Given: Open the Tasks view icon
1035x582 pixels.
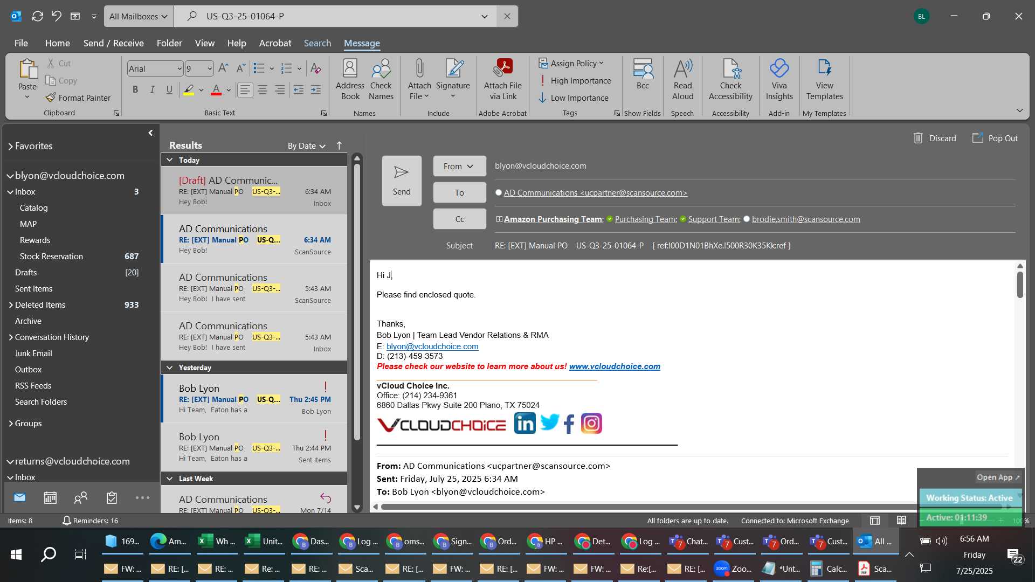Looking at the screenshot, I should tap(112, 497).
